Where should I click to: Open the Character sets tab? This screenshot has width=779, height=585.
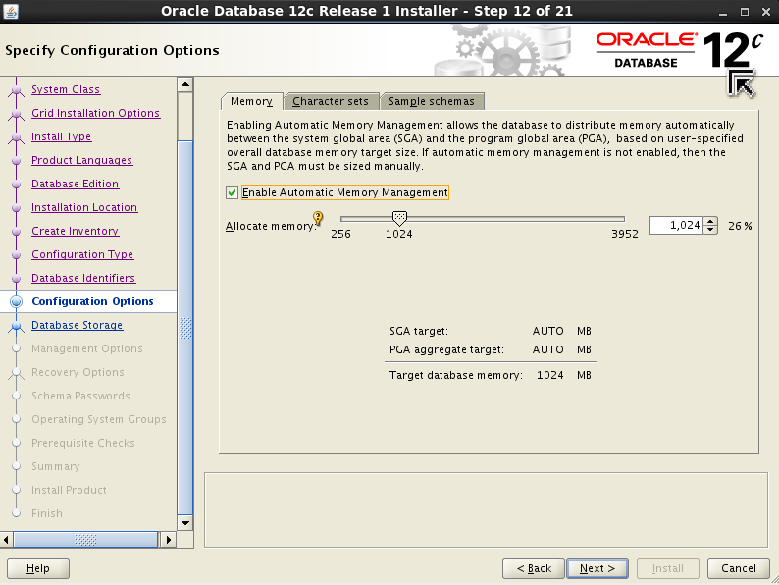pyautogui.click(x=331, y=101)
